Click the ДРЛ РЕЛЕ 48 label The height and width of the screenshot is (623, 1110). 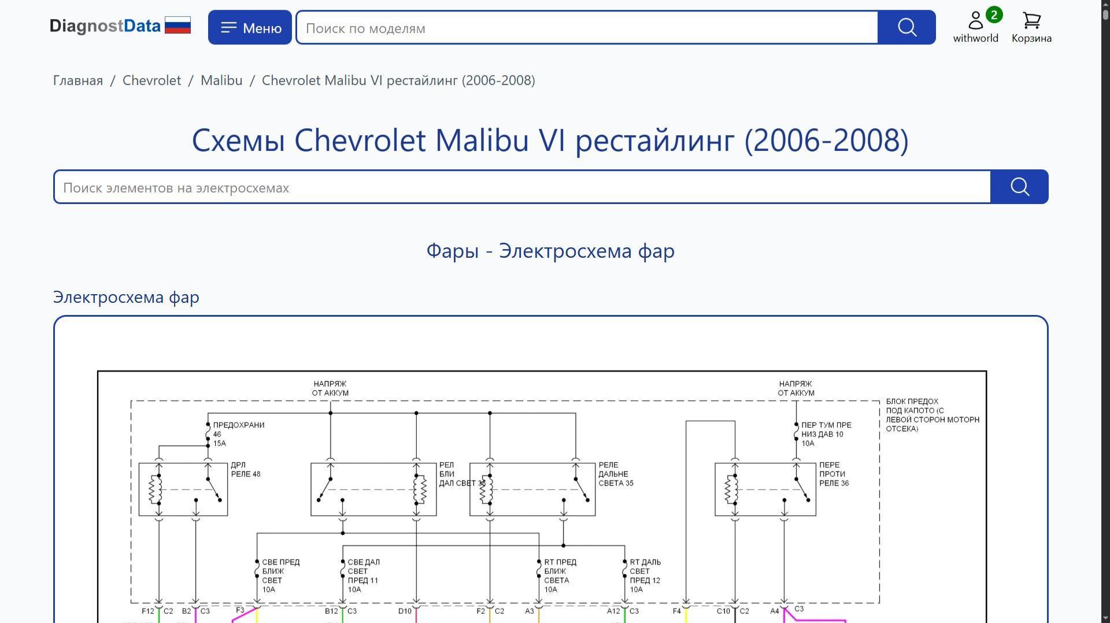click(246, 469)
